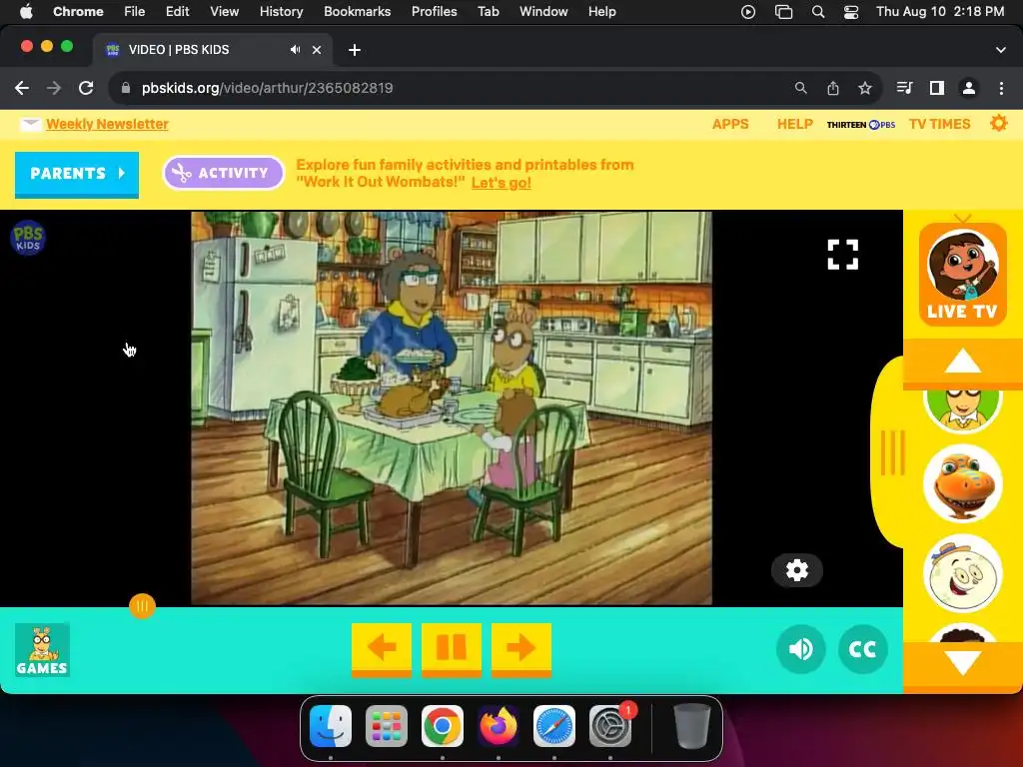
Task: Open System Settings from the Dock
Action: 610,726
